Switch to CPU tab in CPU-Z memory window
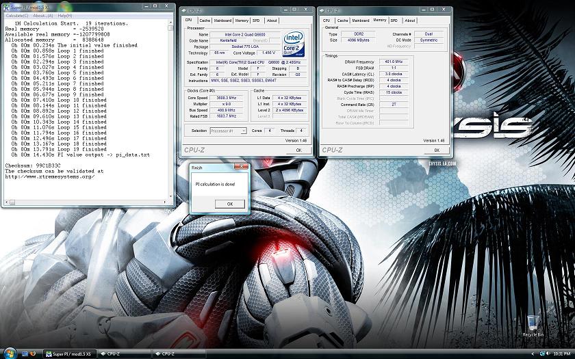The image size is (575, 359). [x=327, y=21]
